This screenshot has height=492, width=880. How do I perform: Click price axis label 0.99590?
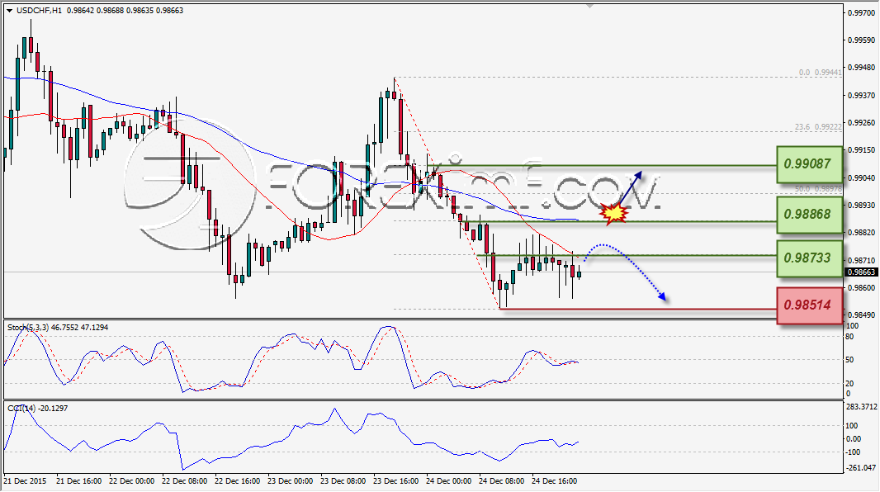point(861,40)
